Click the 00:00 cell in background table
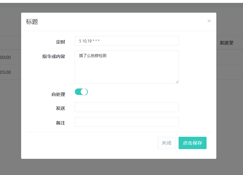Screen dimensions: 243x175 (6, 57)
